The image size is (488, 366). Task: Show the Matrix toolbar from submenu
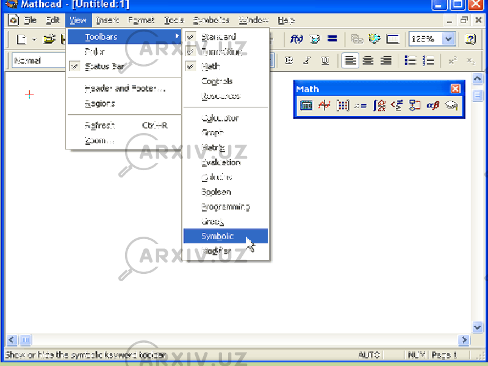point(226,148)
